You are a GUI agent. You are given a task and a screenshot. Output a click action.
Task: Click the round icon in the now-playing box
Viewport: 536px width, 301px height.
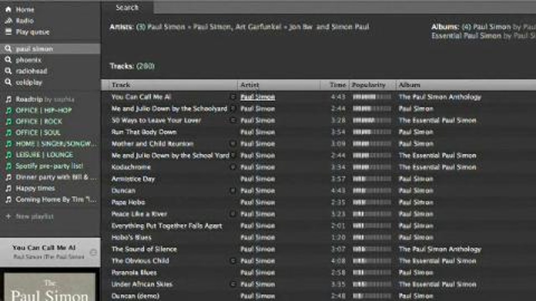93,253
